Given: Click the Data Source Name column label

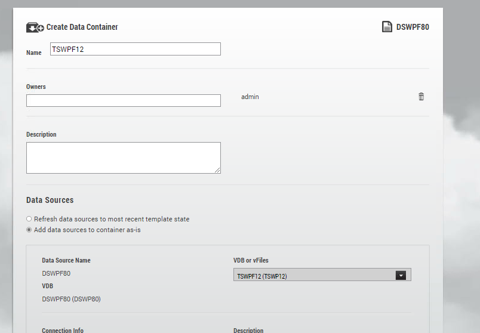Looking at the screenshot, I should pyautogui.click(x=66, y=260).
